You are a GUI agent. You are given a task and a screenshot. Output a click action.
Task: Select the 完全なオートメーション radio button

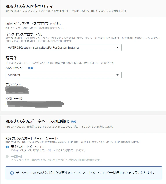coord(7,147)
